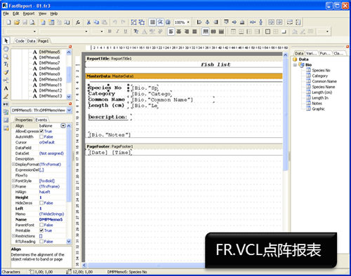Switch to the Events tab

[41, 120]
